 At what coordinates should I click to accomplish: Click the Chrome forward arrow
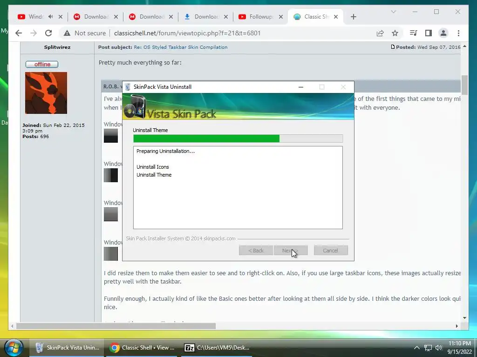pyautogui.click(x=34, y=33)
